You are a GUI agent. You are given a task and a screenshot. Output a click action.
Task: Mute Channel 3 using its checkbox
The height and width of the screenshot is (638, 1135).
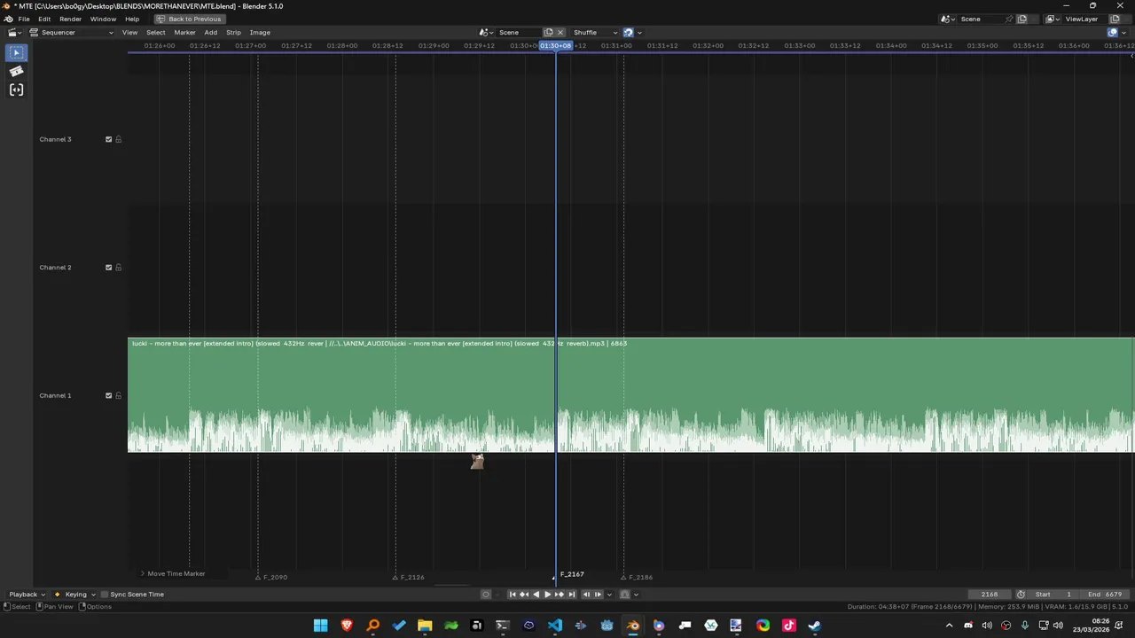(109, 139)
